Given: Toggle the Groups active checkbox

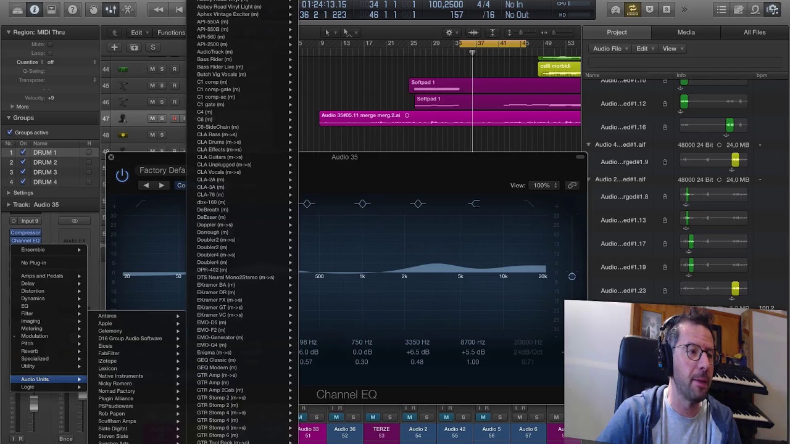Looking at the screenshot, I should pyautogui.click(x=10, y=133).
